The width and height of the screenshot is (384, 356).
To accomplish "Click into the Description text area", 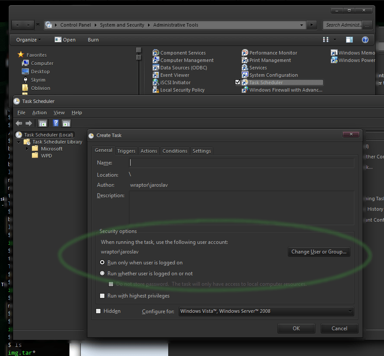I will 242,208.
